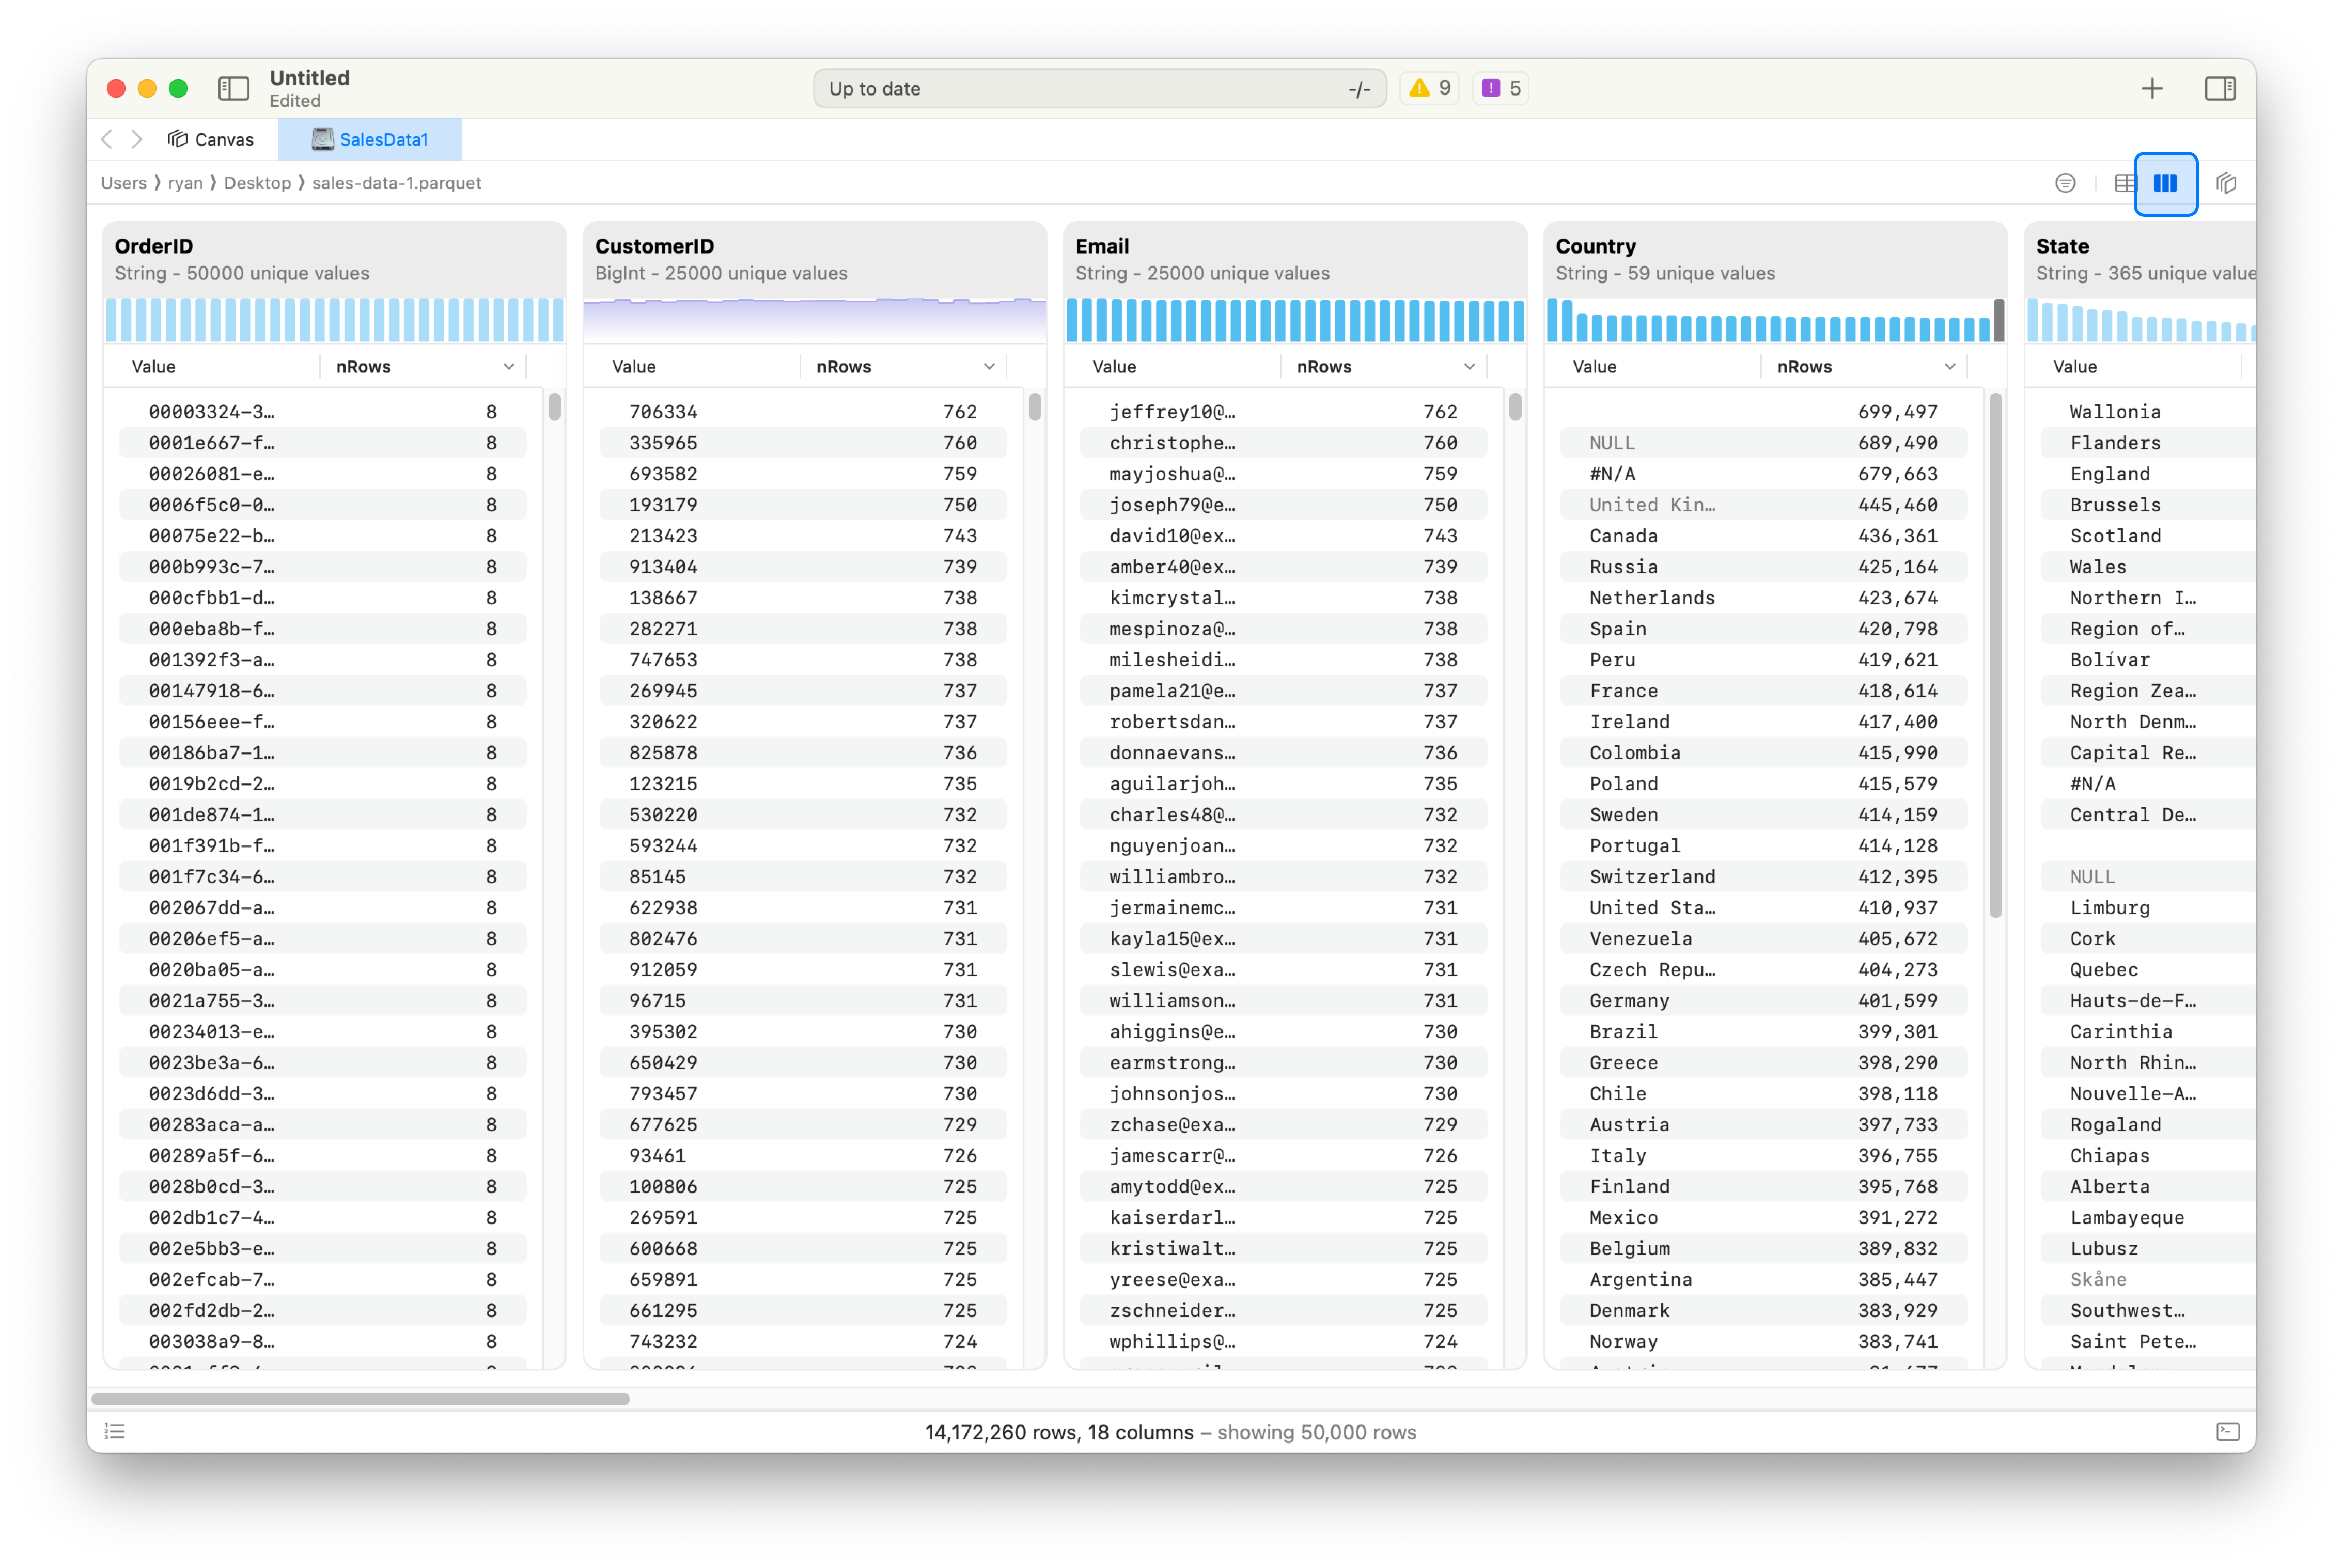Image resolution: width=2343 pixels, height=1568 pixels.
Task: Click the Email histogram chart
Action: (x=1294, y=320)
